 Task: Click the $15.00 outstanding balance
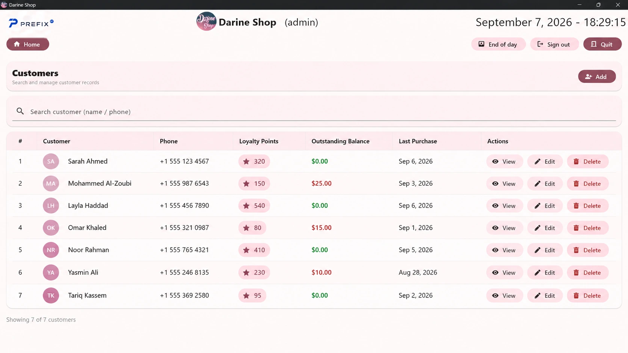(x=322, y=228)
